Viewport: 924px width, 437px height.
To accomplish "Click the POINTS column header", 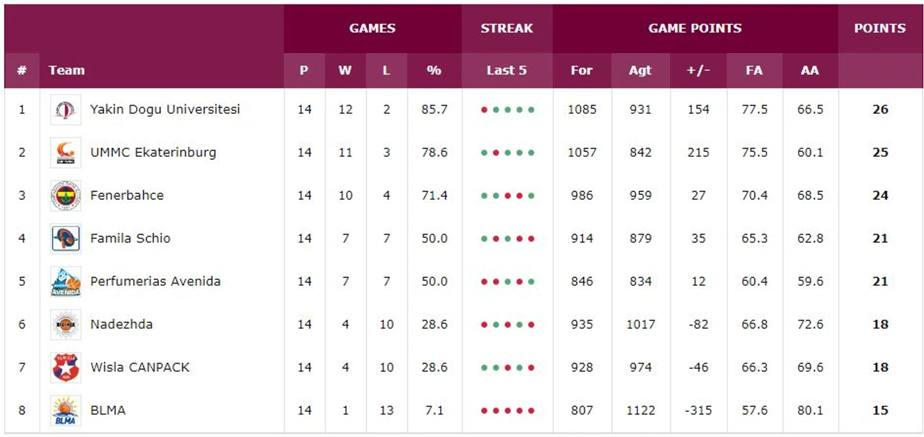I will click(880, 28).
